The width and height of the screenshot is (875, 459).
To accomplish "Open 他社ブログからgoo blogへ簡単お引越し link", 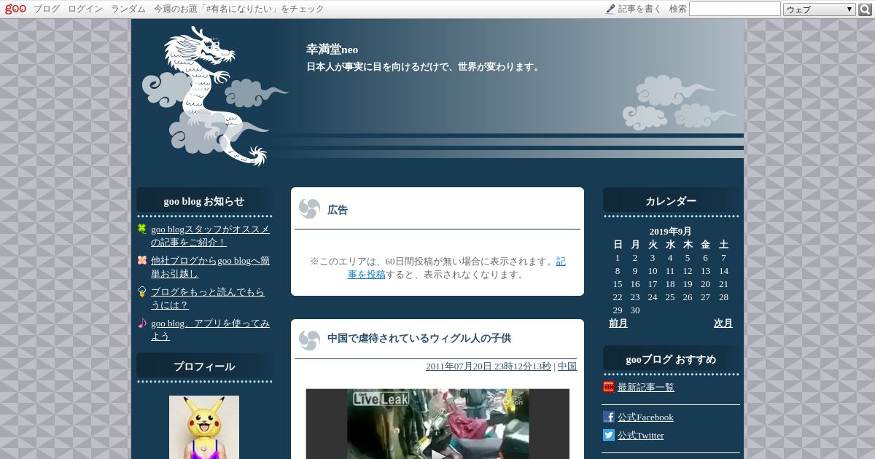I will point(210,267).
